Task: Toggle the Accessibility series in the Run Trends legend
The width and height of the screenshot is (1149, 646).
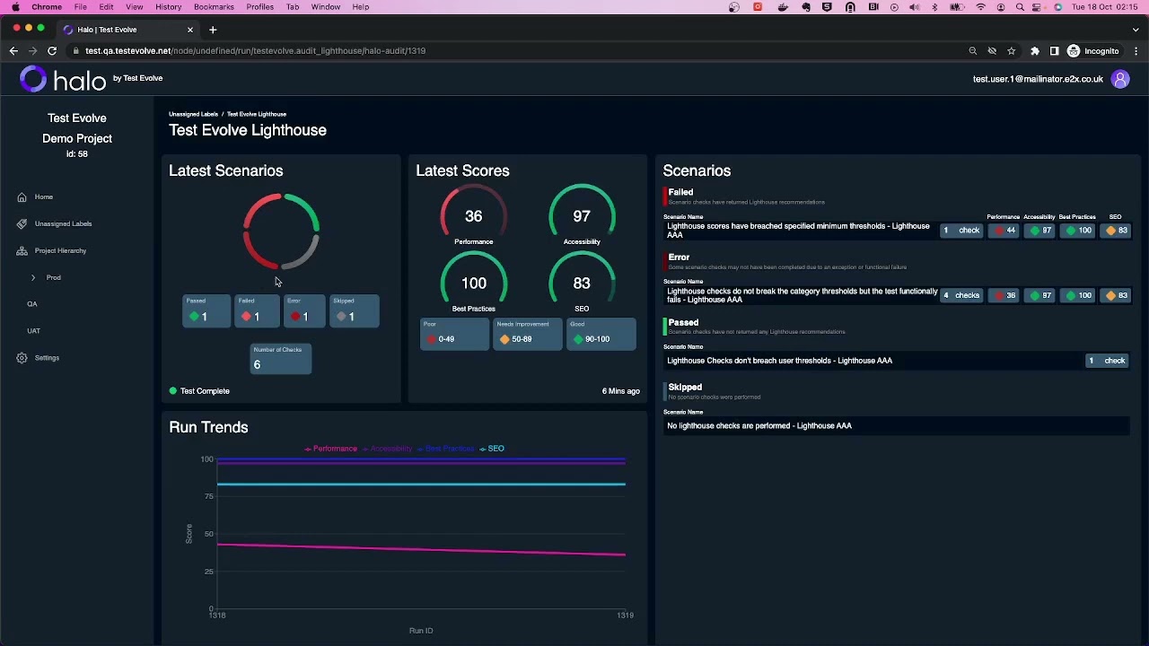Action: click(387, 449)
